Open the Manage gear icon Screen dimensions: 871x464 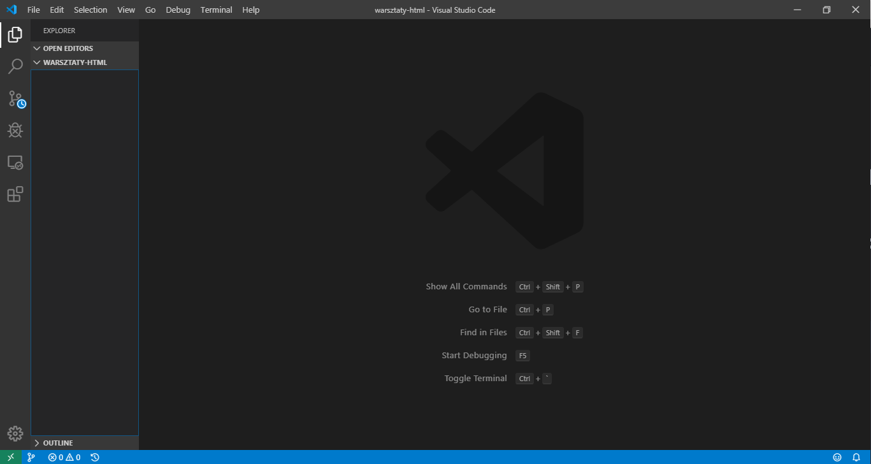pos(15,433)
